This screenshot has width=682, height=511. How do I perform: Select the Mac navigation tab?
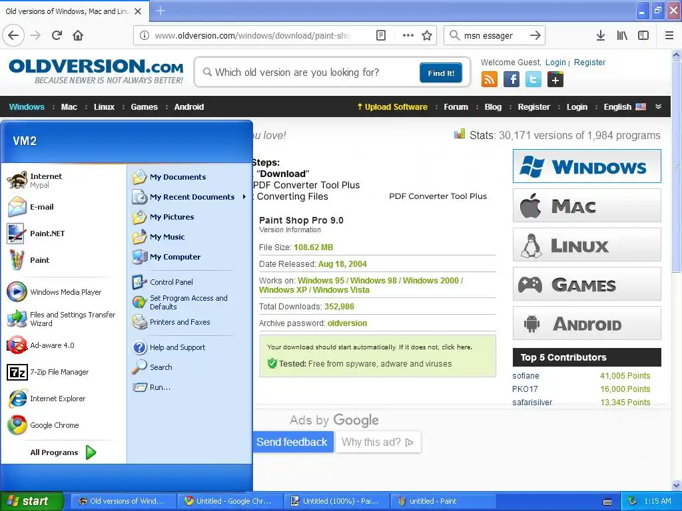[69, 107]
